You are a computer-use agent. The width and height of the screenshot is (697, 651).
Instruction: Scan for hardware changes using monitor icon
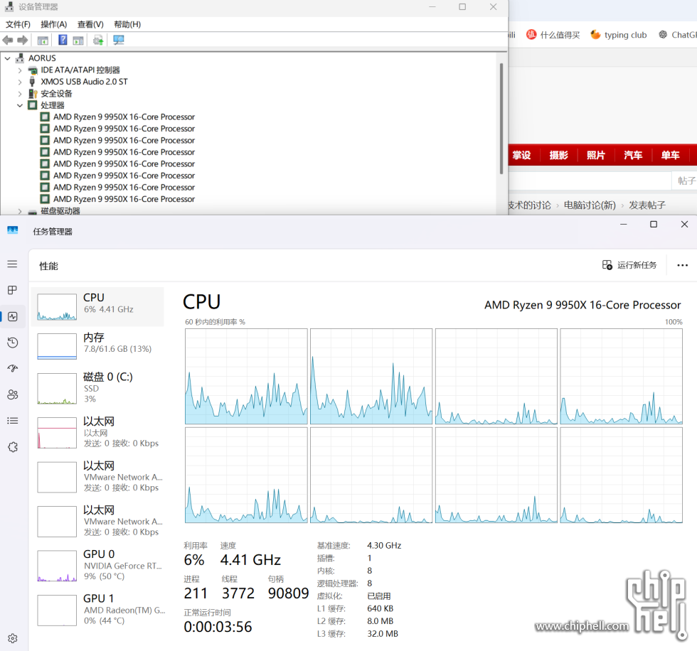pos(118,41)
